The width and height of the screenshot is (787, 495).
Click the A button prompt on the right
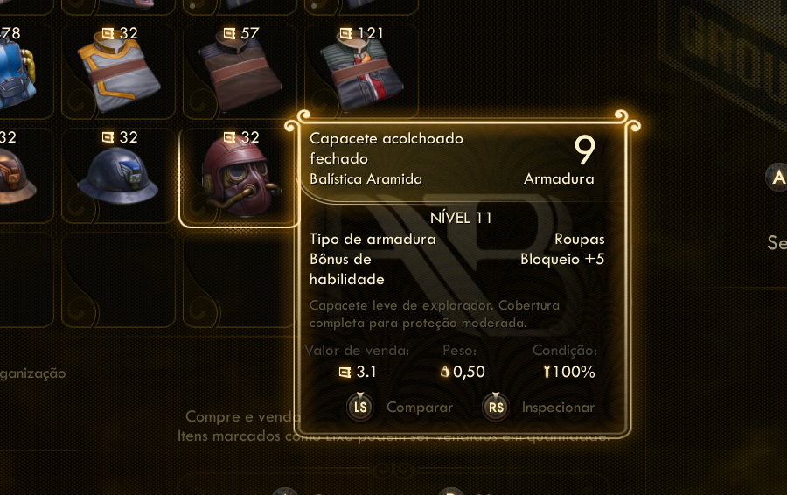click(778, 177)
